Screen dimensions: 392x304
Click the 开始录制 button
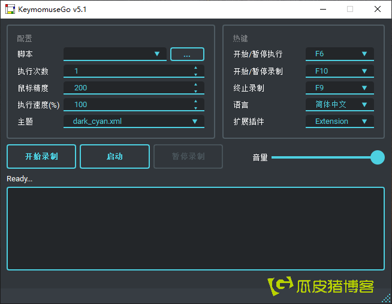pos(41,157)
